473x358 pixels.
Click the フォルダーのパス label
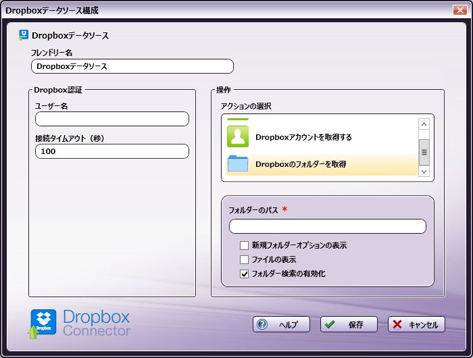[253, 210]
